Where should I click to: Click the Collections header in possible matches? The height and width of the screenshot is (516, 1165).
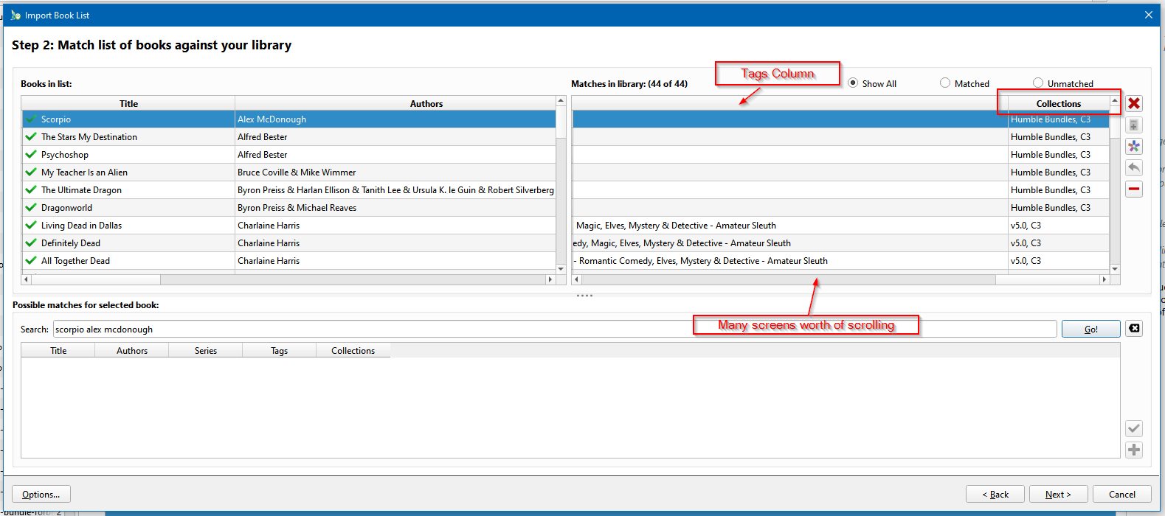tap(353, 351)
